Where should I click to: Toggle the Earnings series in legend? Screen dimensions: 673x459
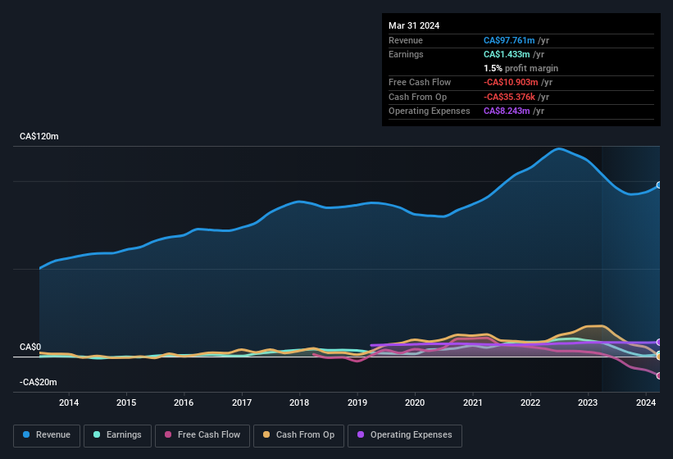click(x=117, y=435)
